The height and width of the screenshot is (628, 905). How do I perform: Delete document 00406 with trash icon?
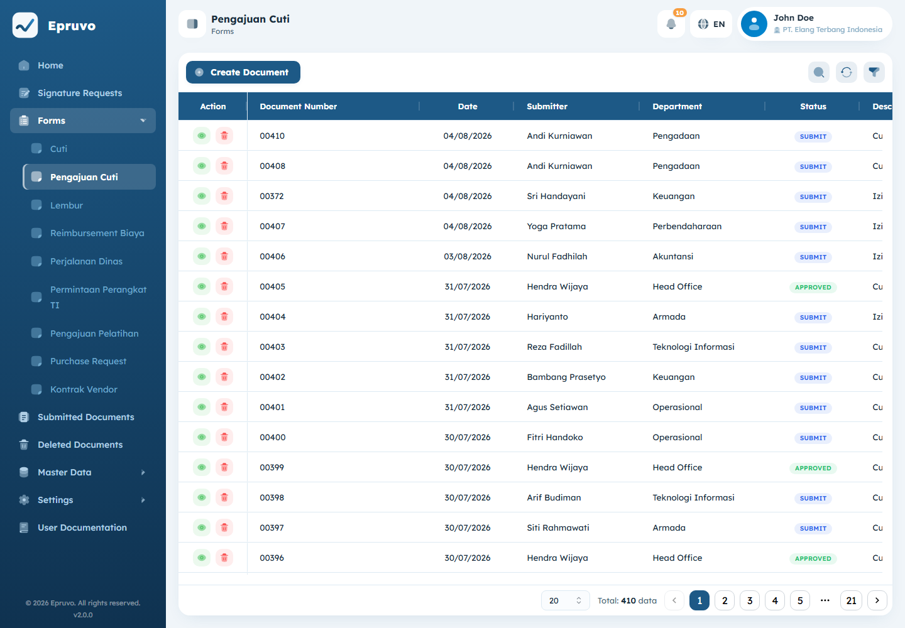tap(224, 256)
